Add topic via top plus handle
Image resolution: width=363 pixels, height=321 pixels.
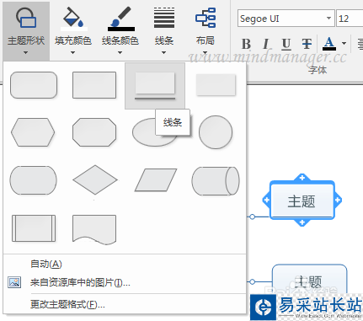(302, 178)
